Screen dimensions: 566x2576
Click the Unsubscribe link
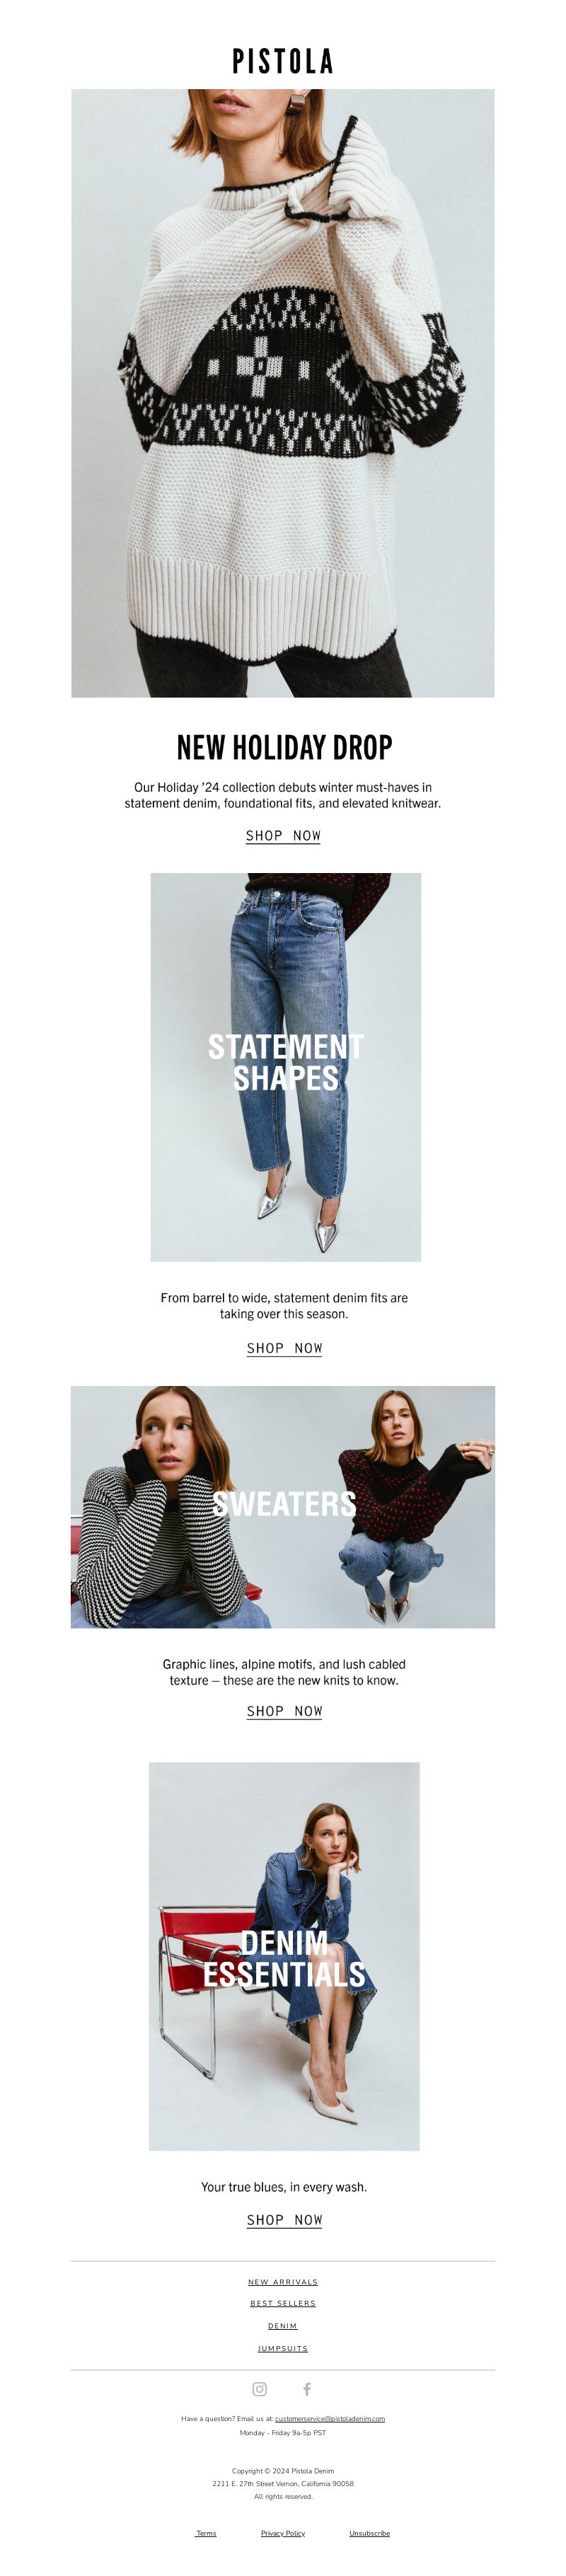(x=369, y=2533)
